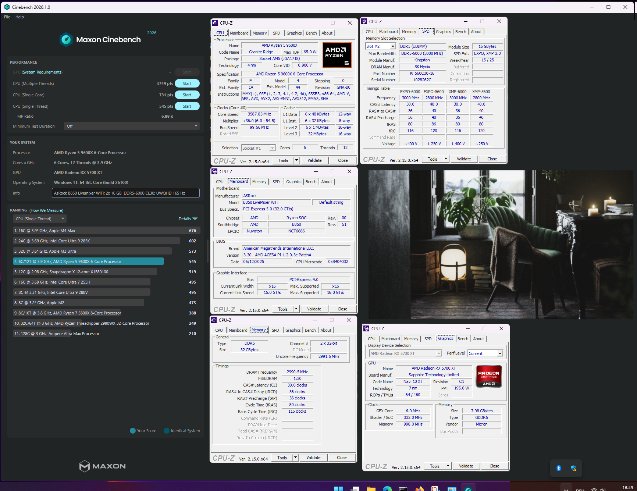This screenshot has width=637, height=491.
Task: Click the KF560C30-16 part number value
Action: (x=422, y=73)
